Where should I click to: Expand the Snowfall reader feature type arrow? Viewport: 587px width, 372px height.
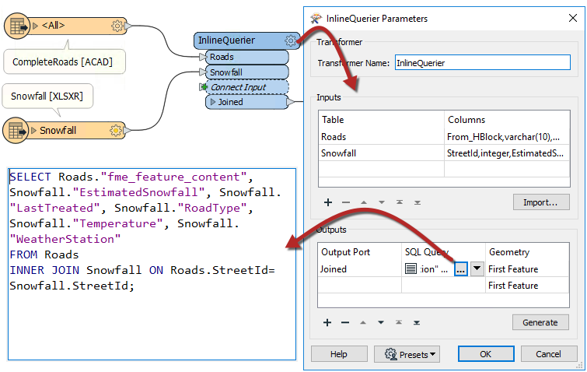pyautogui.click(x=33, y=130)
